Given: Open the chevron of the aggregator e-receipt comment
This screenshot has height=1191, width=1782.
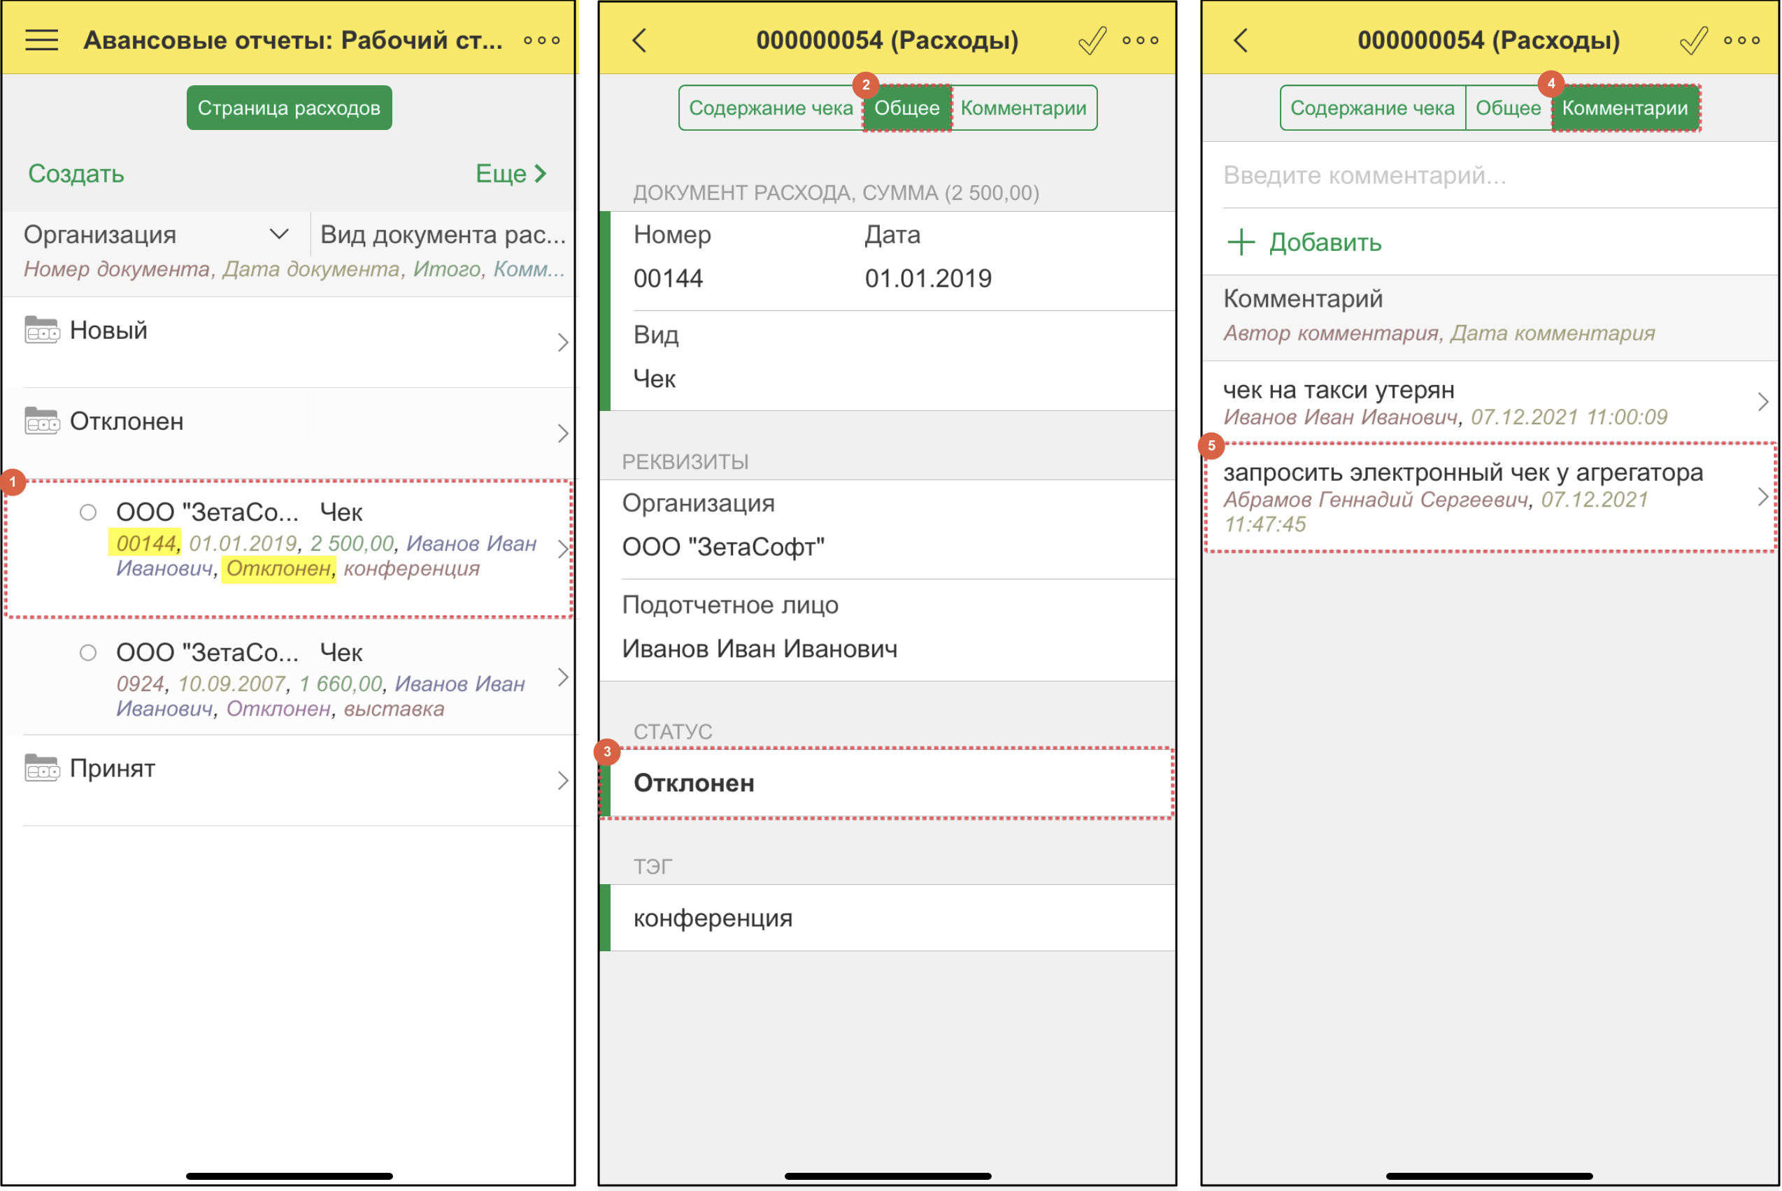Looking at the screenshot, I should (x=1763, y=497).
